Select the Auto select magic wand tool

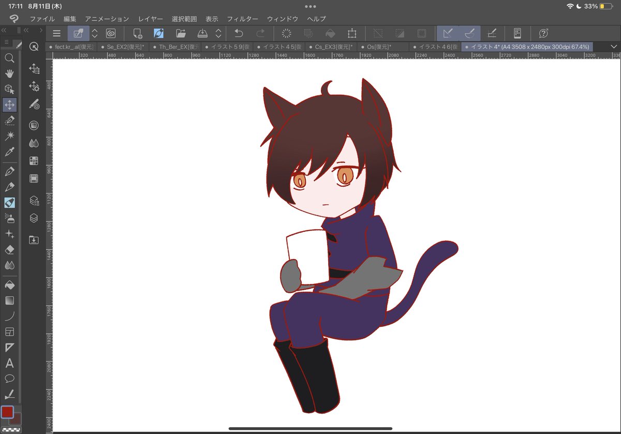9,136
